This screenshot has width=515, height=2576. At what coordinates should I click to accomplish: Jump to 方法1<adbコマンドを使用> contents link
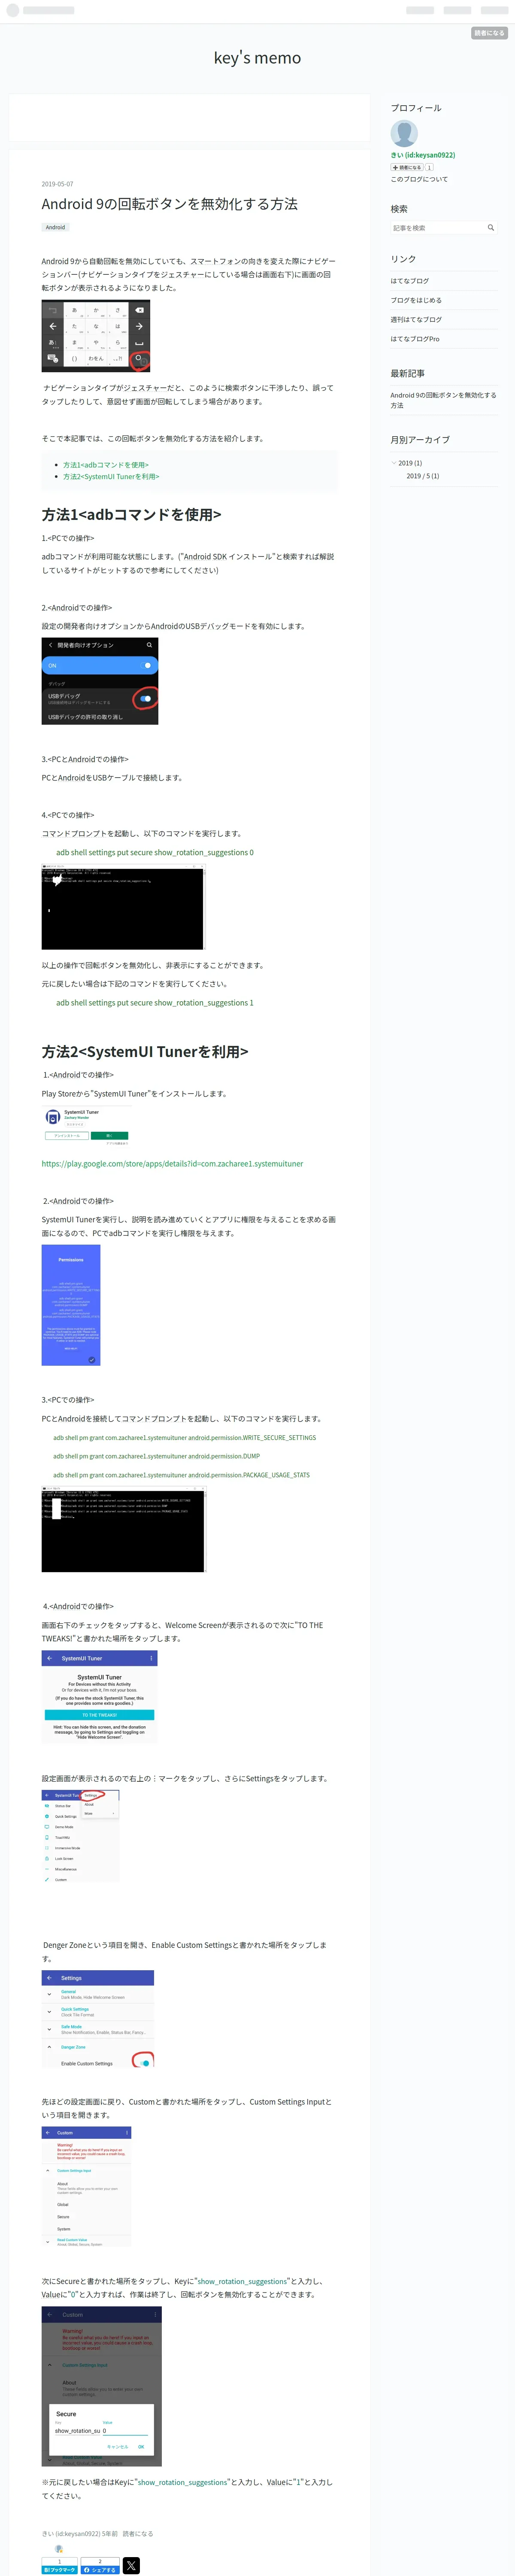coord(106,465)
